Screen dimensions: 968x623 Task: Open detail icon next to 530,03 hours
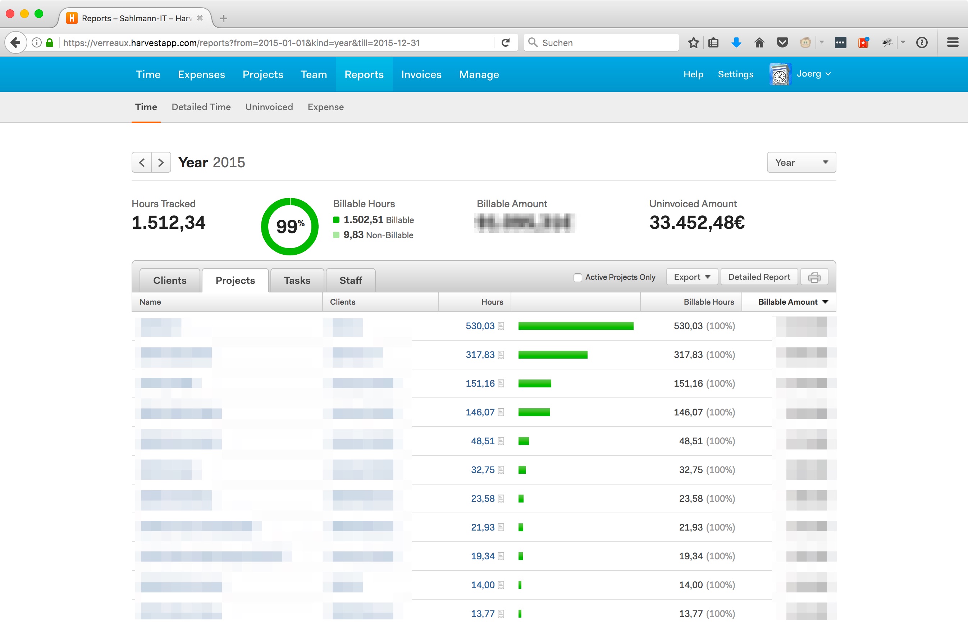(x=501, y=326)
